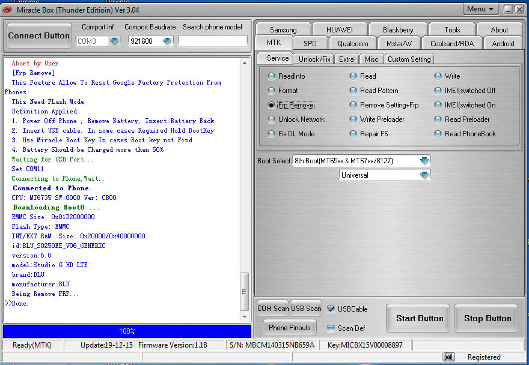Click the log scroll down arrow
This screenshot has width=529, height=365.
tap(245, 317)
